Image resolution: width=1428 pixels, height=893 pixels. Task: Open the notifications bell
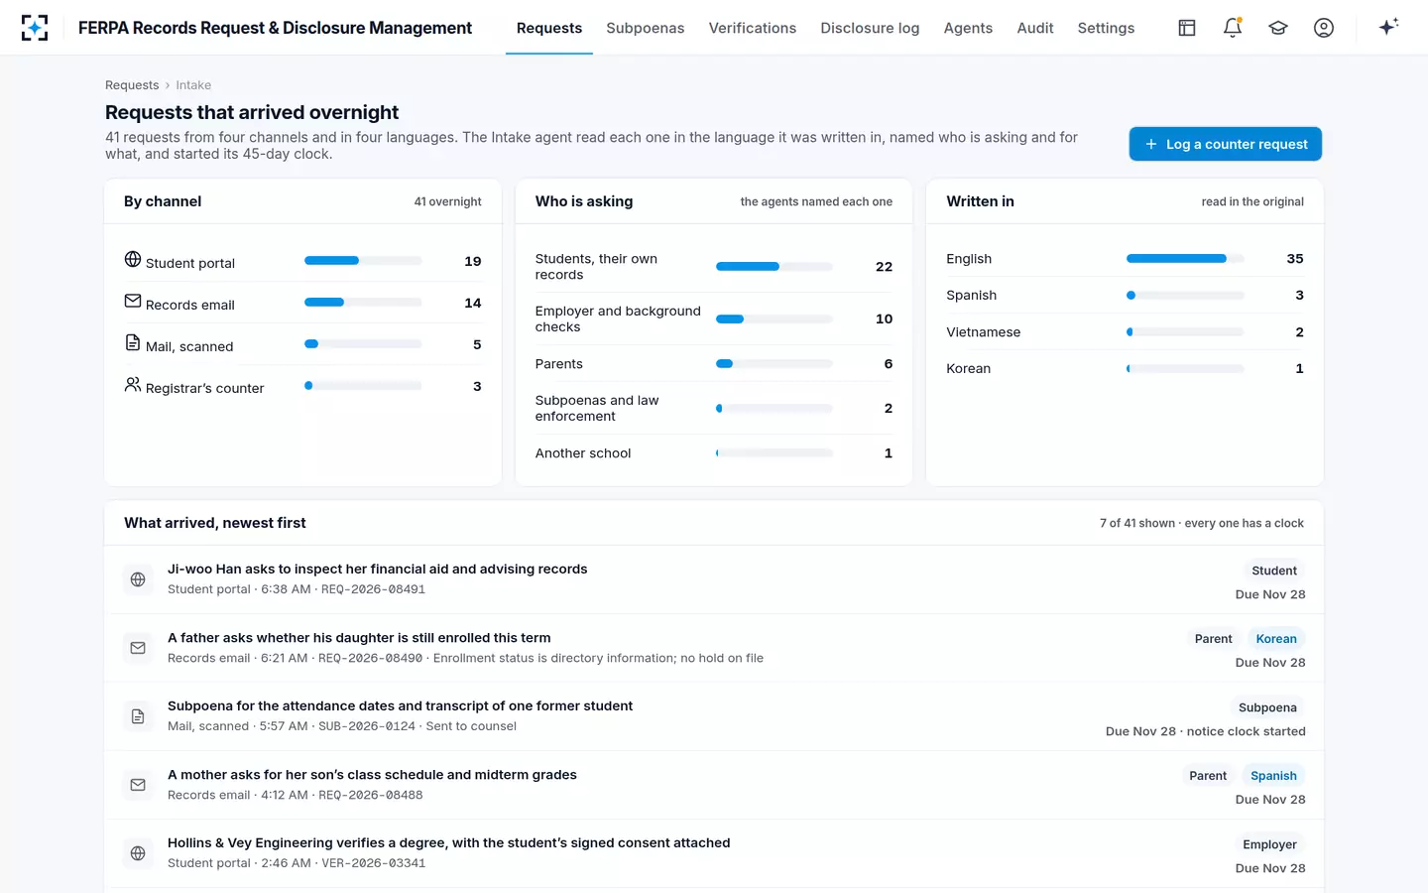pyautogui.click(x=1233, y=28)
